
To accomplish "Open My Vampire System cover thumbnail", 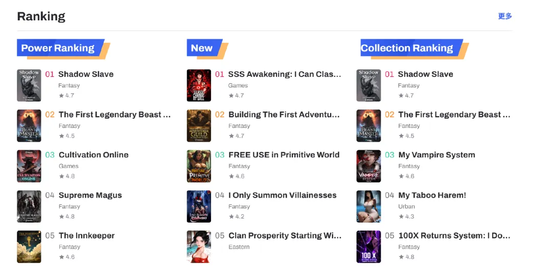I will (369, 166).
